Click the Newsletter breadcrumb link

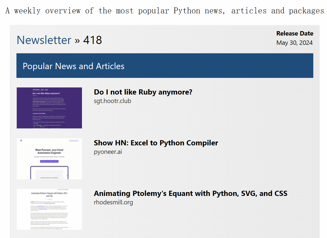point(44,40)
